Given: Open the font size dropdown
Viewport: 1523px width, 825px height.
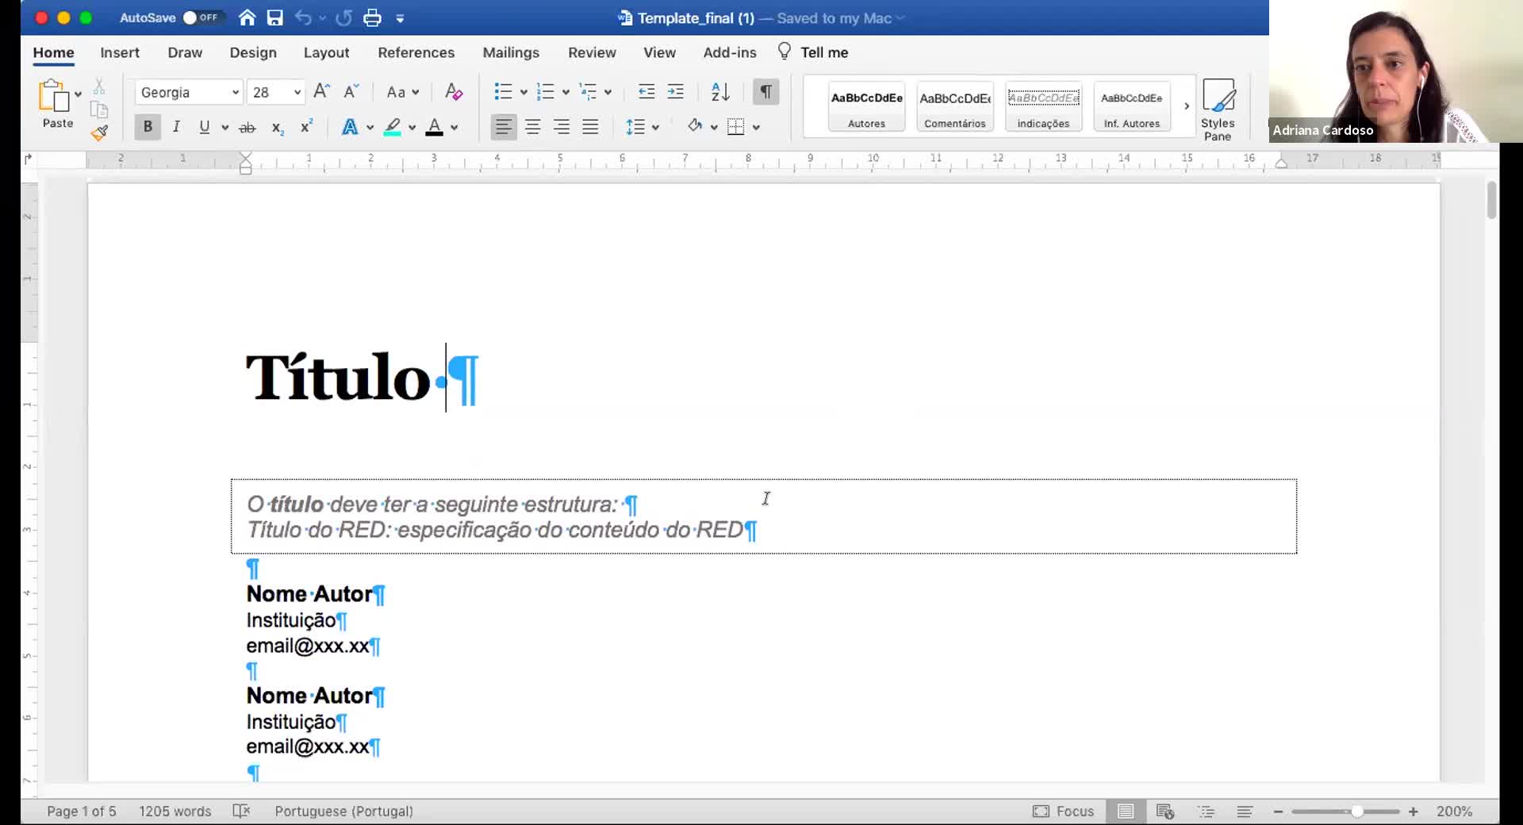Looking at the screenshot, I should (297, 93).
